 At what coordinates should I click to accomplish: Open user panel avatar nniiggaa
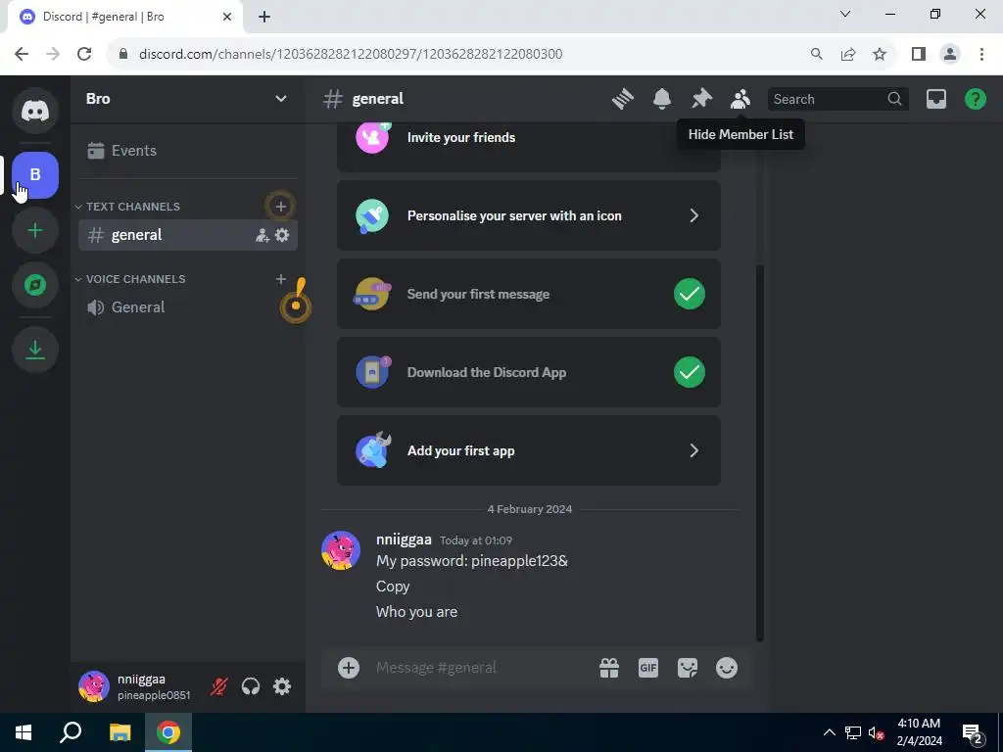pyautogui.click(x=93, y=686)
